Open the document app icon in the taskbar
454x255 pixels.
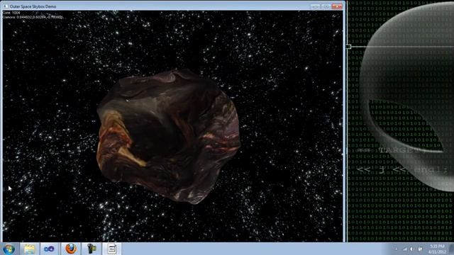point(112,249)
